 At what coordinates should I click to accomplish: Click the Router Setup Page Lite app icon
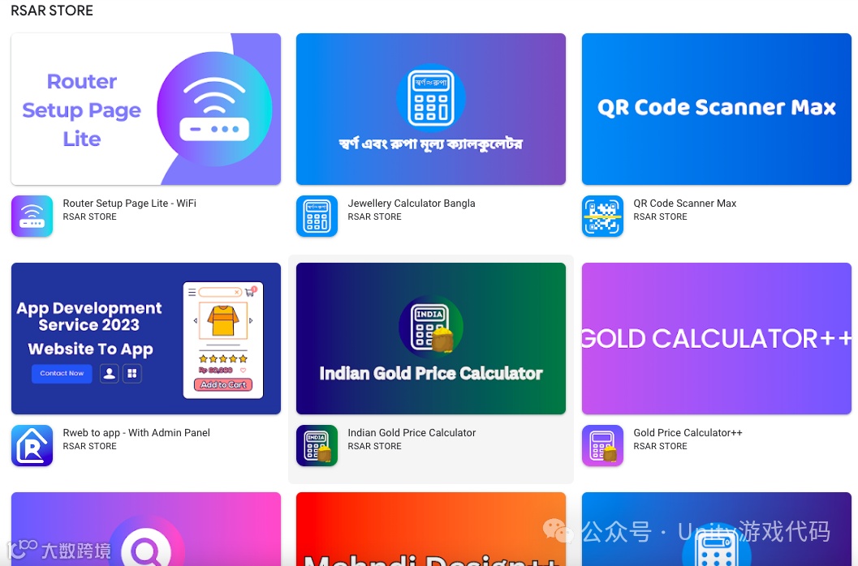click(x=32, y=216)
